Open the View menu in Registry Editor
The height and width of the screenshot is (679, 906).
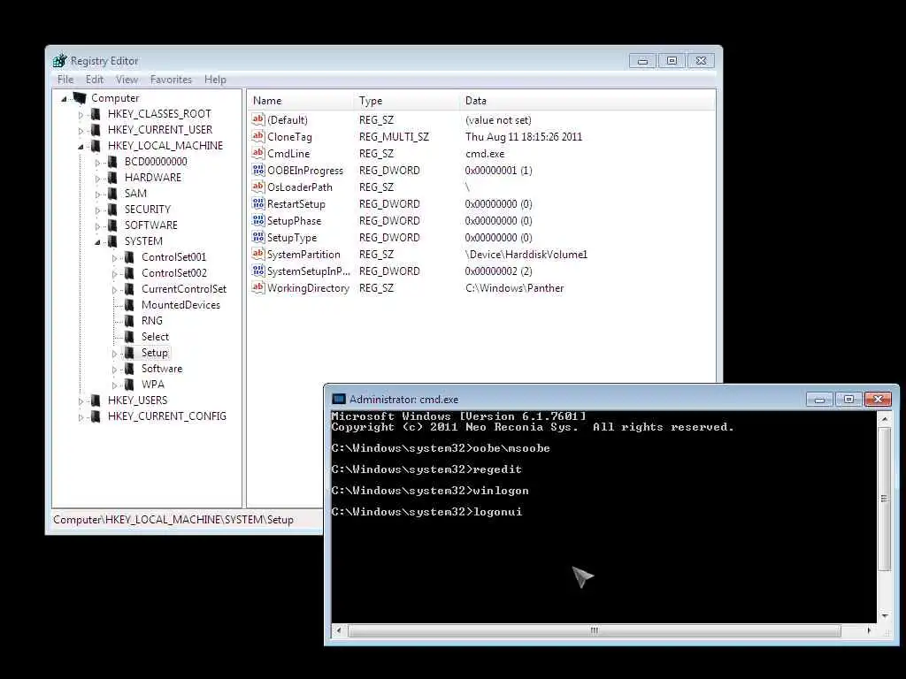(127, 80)
